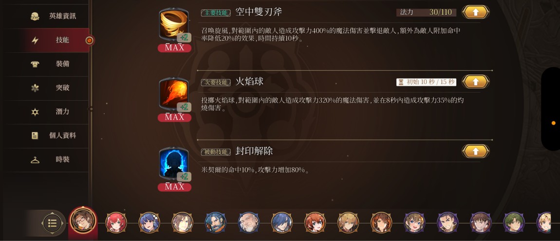Choose the blue-bearded hero portrait
The width and height of the screenshot is (560, 241).
[x=216, y=223]
